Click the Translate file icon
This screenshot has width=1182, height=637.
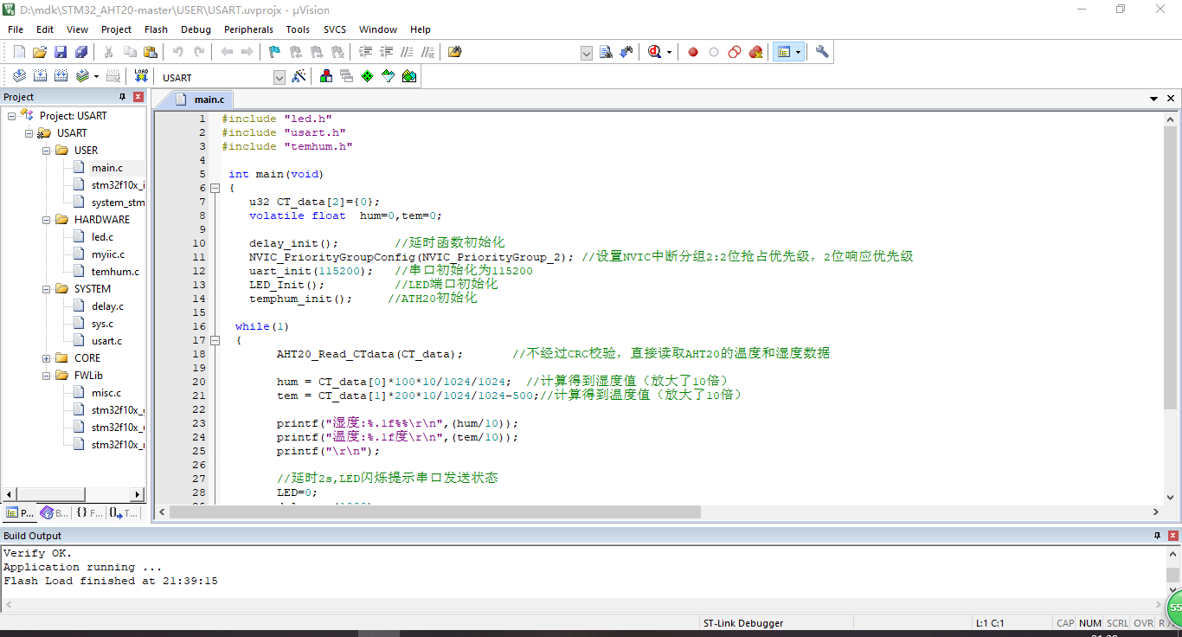[x=19, y=76]
